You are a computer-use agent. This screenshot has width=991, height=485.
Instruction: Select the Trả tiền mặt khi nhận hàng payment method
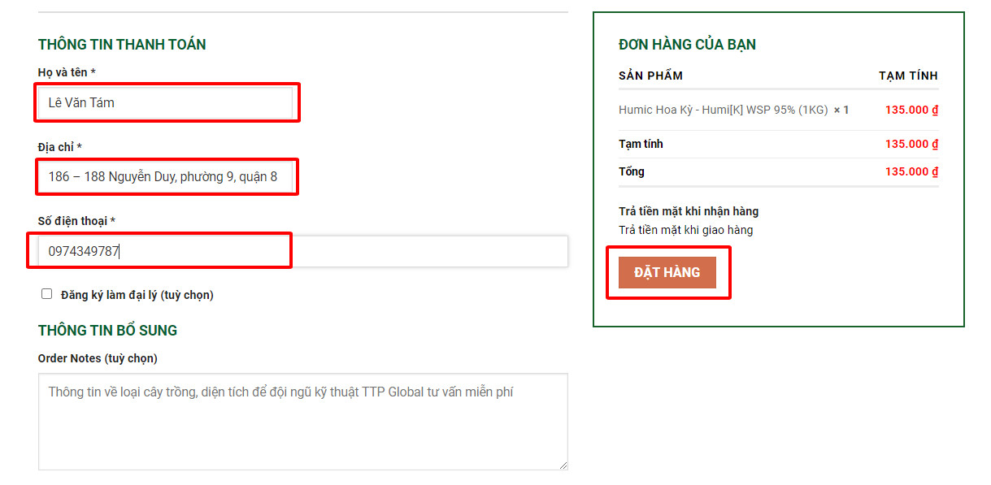pyautogui.click(x=687, y=210)
